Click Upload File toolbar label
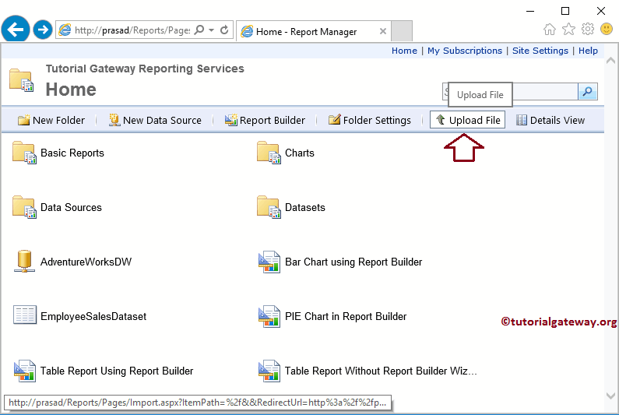 click(474, 120)
